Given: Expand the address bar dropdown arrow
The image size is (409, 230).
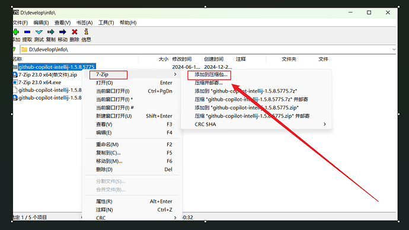Looking at the screenshot, I should click(x=394, y=49).
